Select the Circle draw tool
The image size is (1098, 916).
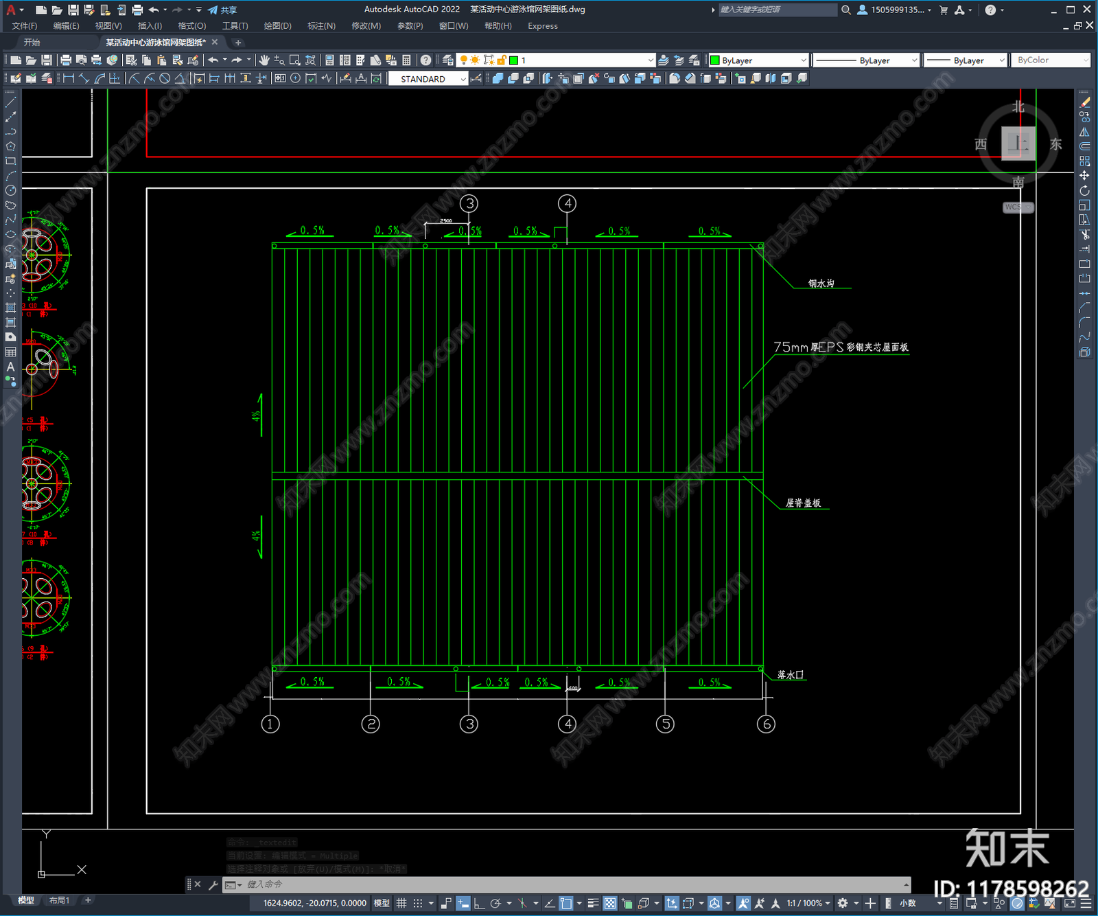10,190
